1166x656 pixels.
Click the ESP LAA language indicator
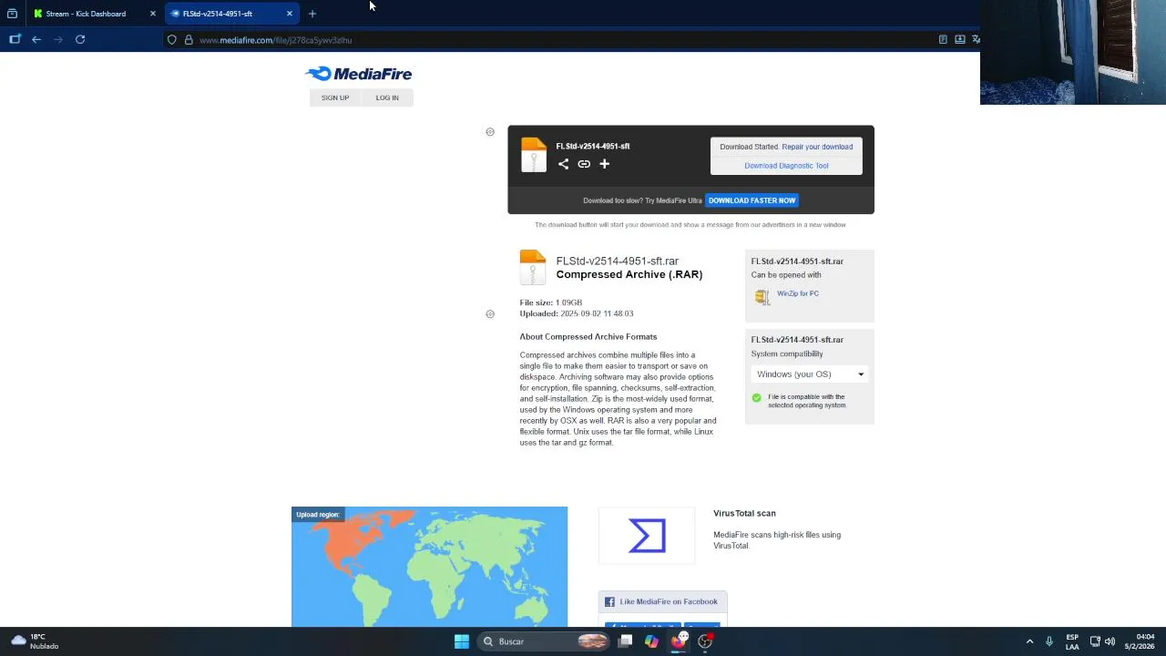click(x=1072, y=641)
